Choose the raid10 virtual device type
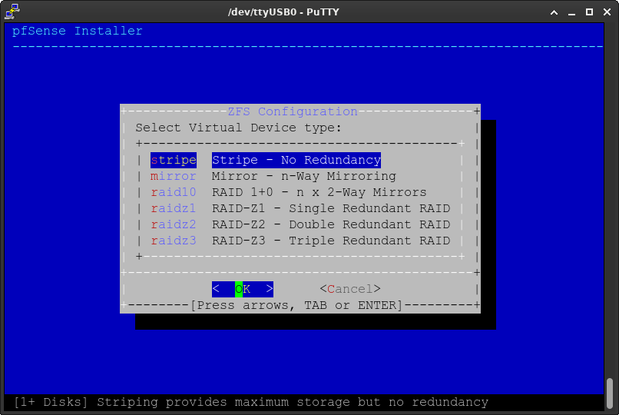The height and width of the screenshot is (415, 619). 174,192
